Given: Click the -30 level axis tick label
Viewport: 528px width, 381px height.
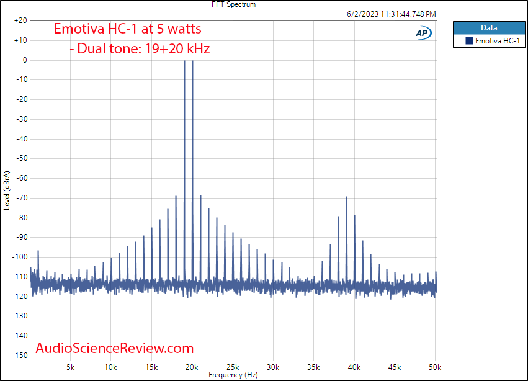Looking at the screenshot, I should click(x=22, y=119).
